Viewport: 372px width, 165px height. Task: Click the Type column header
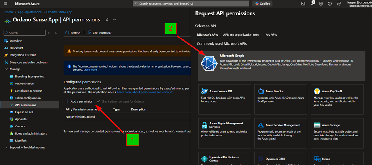pyautogui.click(x=116, y=109)
